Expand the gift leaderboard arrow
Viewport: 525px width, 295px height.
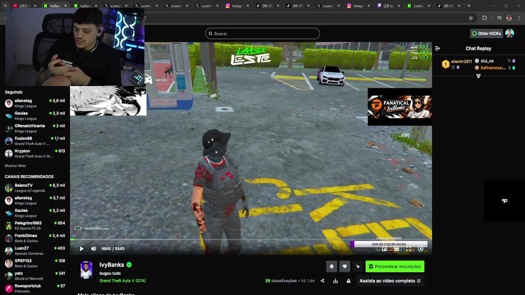click(x=478, y=76)
